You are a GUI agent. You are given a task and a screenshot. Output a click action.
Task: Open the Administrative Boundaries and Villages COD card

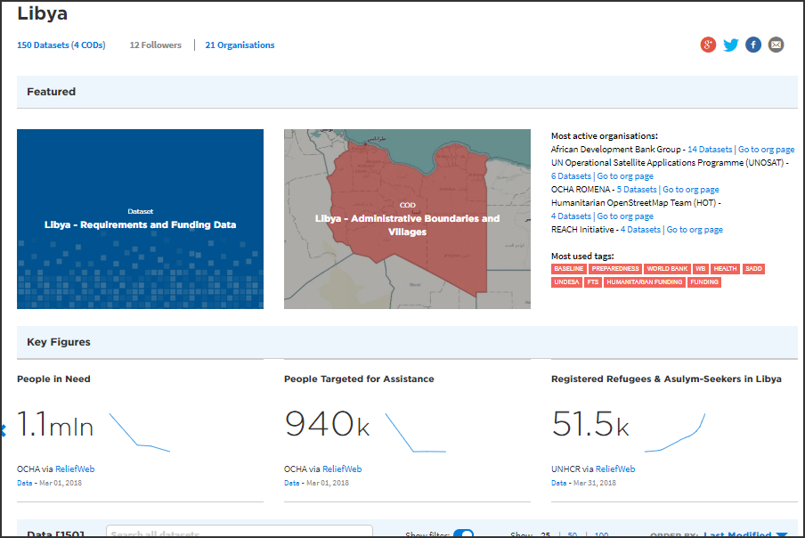[x=407, y=219]
